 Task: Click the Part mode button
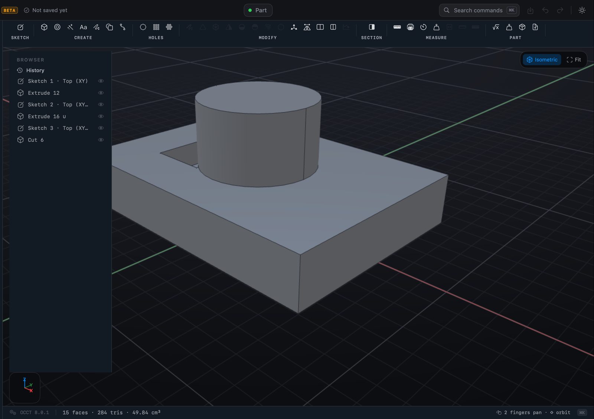258,10
